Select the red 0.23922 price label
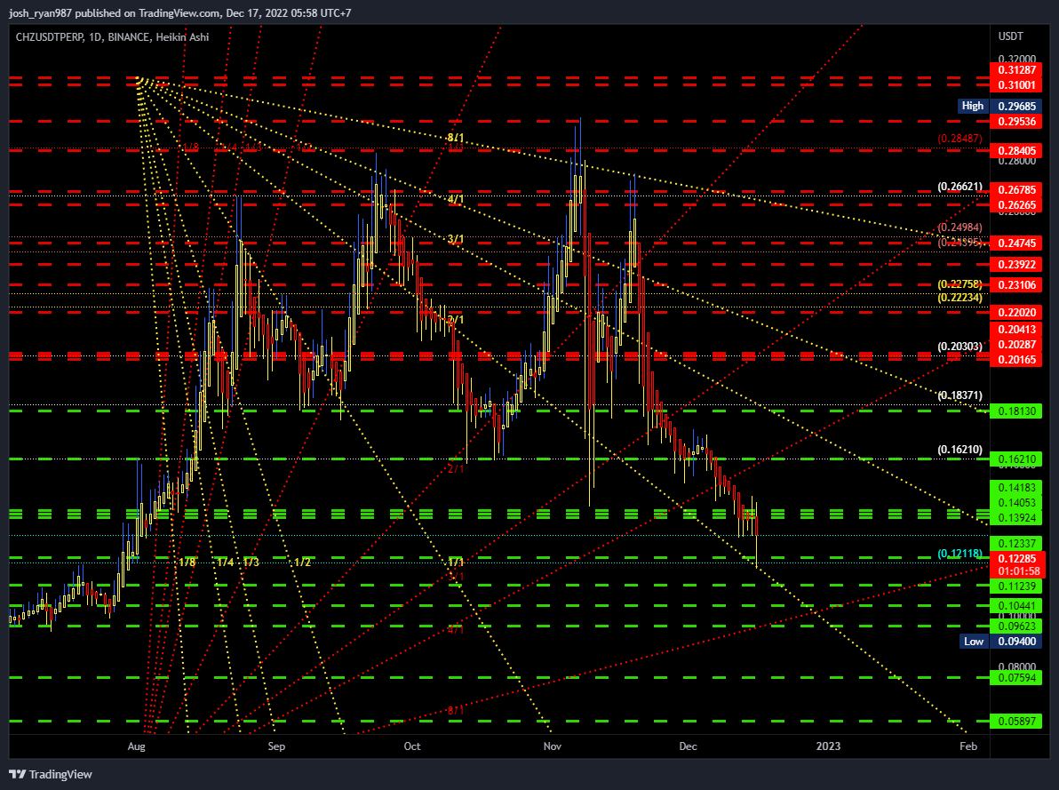The height and width of the screenshot is (790, 1059). click(1016, 264)
